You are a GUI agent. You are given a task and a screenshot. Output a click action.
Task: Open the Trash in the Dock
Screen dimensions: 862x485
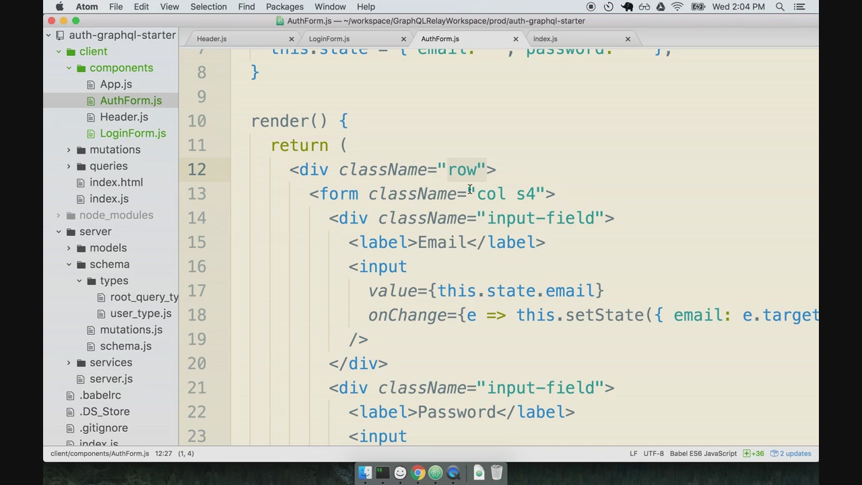click(496, 473)
